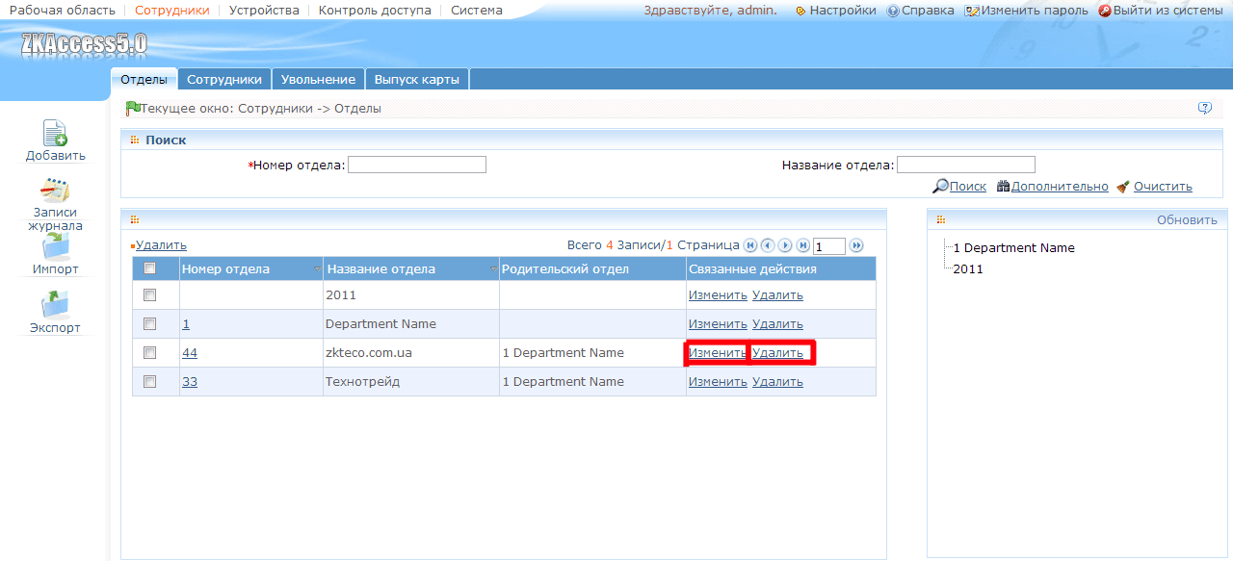The height and width of the screenshot is (561, 1233).
Task: Click the Технотрейд name cell
Action: point(411,382)
